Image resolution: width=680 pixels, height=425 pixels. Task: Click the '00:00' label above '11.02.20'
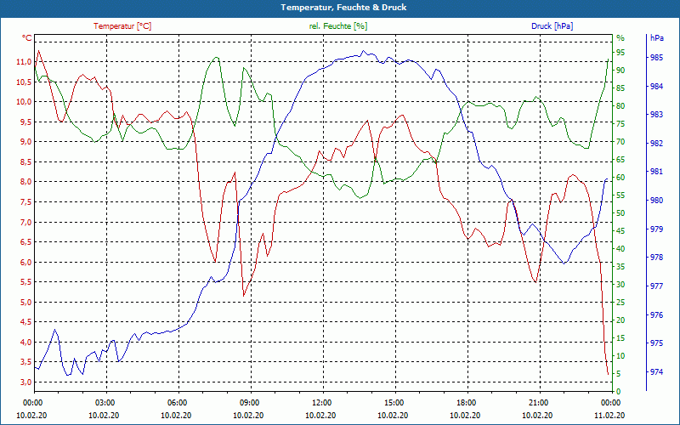609,402
